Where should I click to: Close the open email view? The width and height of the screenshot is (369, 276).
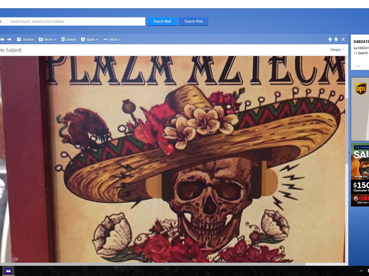click(343, 39)
